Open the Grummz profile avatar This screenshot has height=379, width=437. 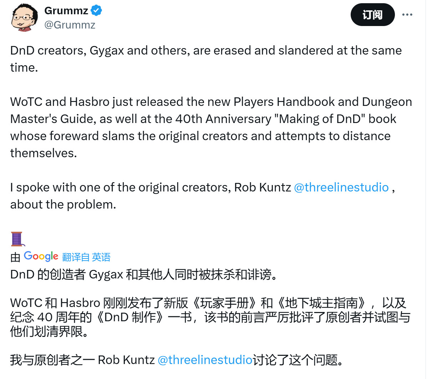pos(24,17)
